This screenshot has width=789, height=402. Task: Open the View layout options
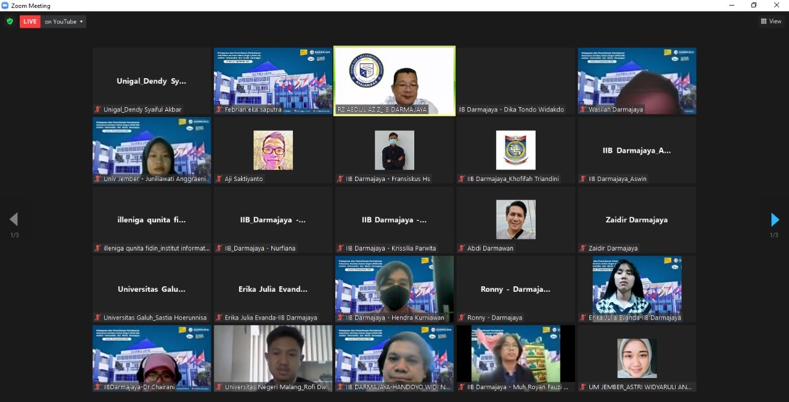tap(771, 22)
